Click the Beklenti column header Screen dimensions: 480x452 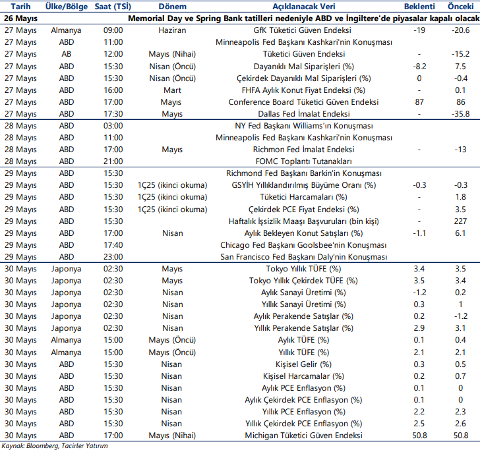tap(419, 7)
